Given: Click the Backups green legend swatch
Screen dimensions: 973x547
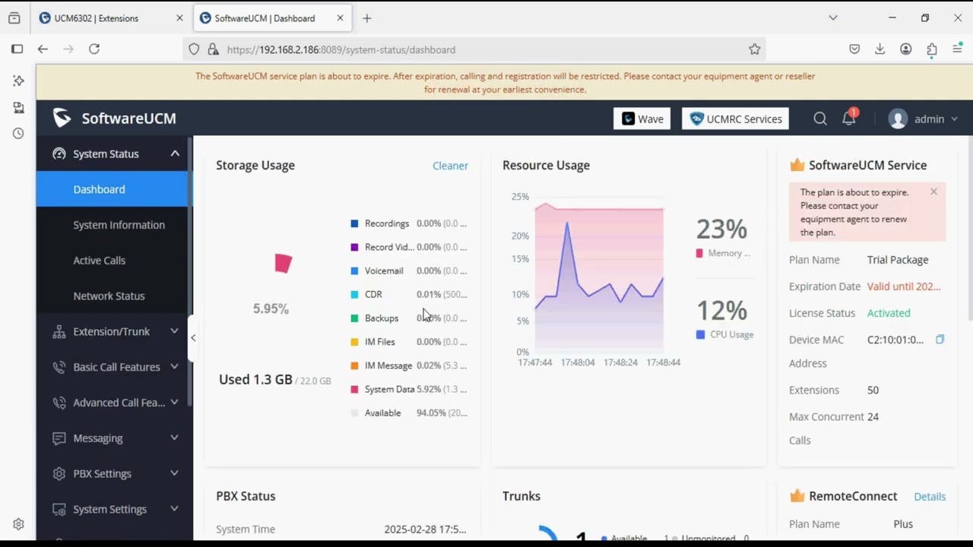Looking at the screenshot, I should click(354, 318).
